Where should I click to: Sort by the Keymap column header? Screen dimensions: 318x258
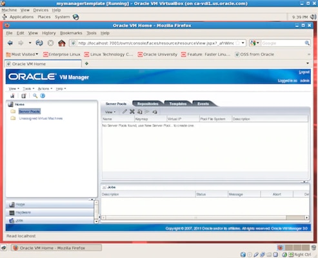point(150,119)
